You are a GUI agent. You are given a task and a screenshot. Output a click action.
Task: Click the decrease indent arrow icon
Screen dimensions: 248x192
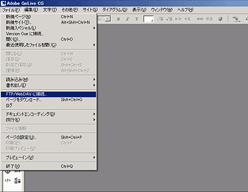pos(187,18)
